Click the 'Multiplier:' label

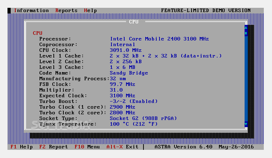click(x=57, y=90)
